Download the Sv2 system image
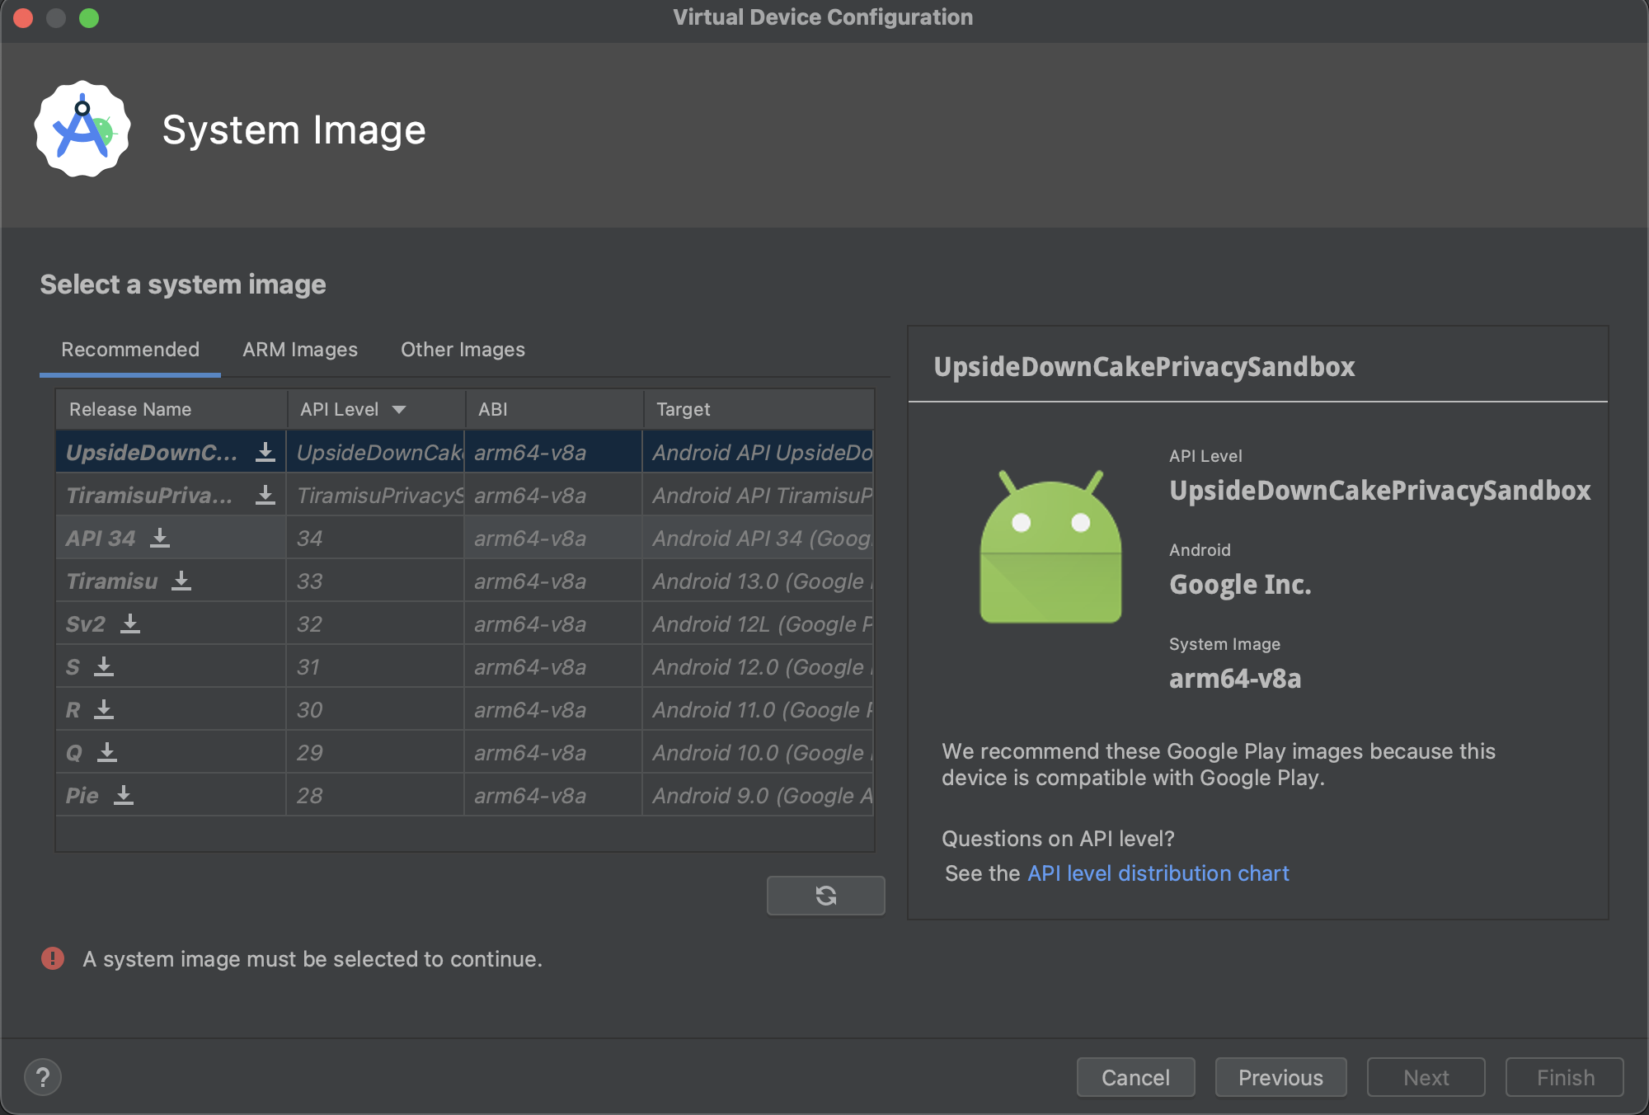1649x1115 pixels. click(x=130, y=623)
